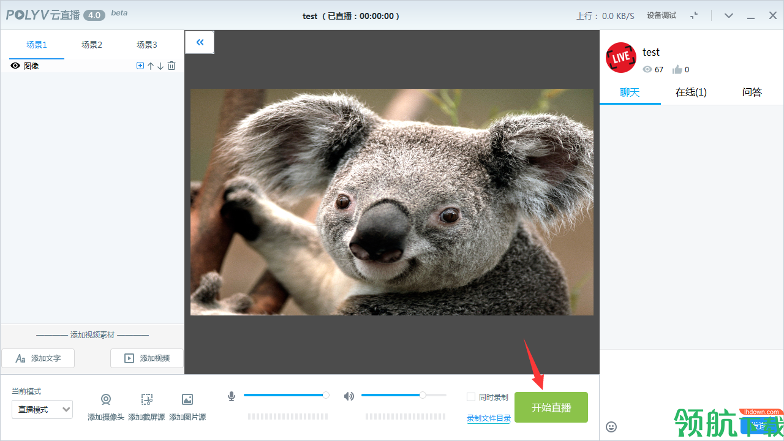This screenshot has width=784, height=441.
Task: Click the 添加图片源 picture icon
Action: click(187, 400)
